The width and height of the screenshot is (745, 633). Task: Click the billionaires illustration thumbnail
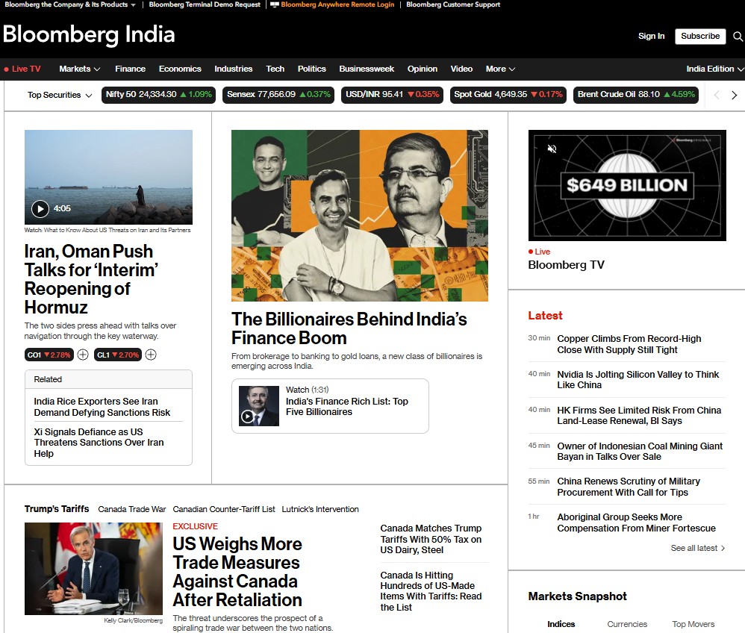(360, 216)
